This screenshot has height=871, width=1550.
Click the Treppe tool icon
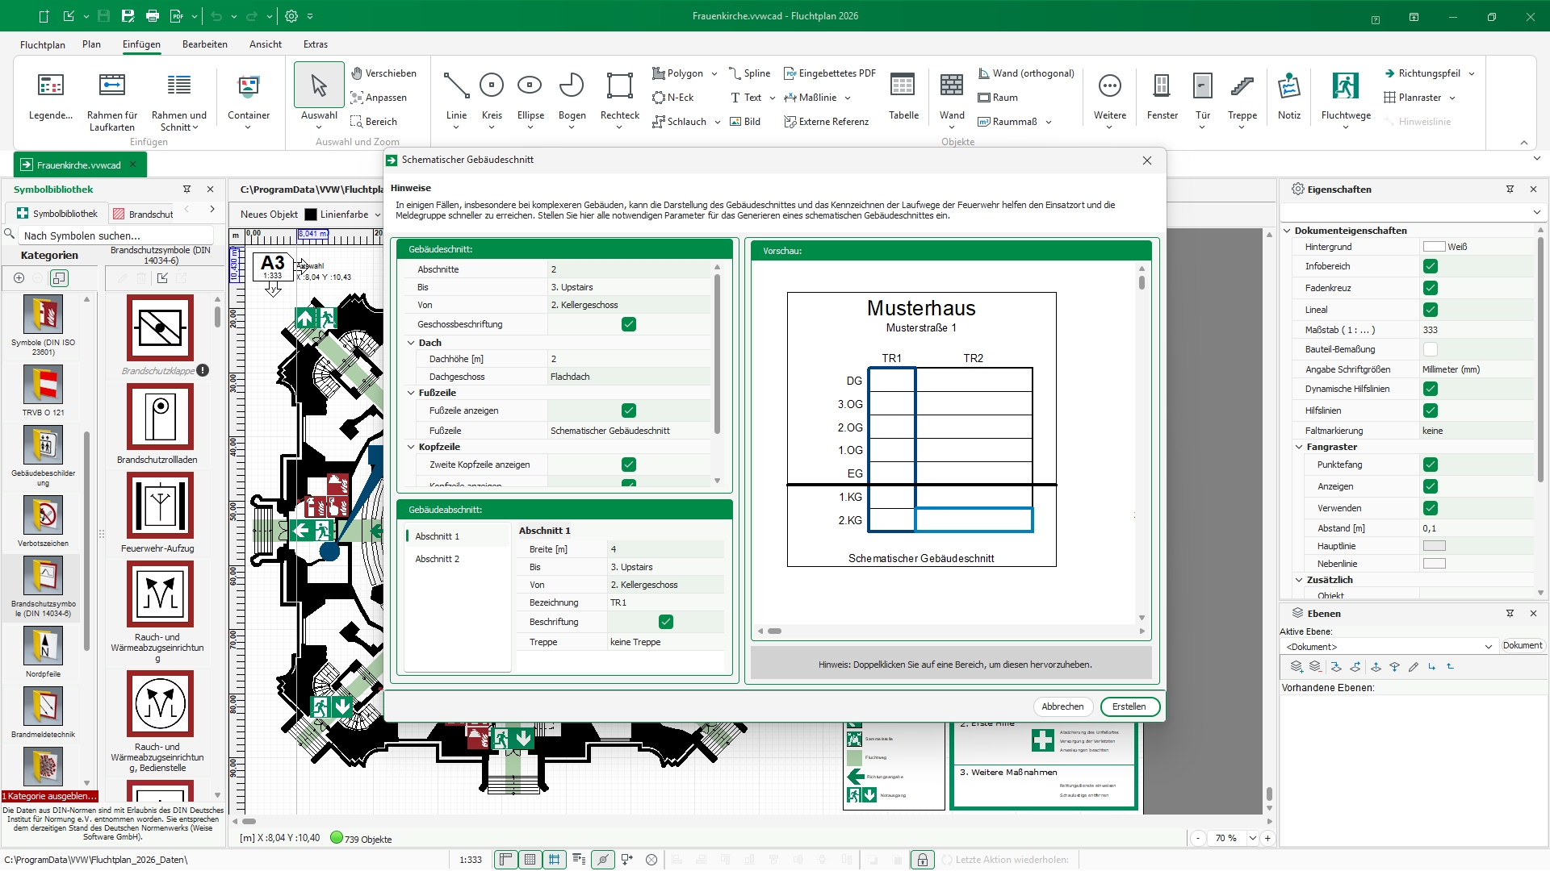[1242, 85]
